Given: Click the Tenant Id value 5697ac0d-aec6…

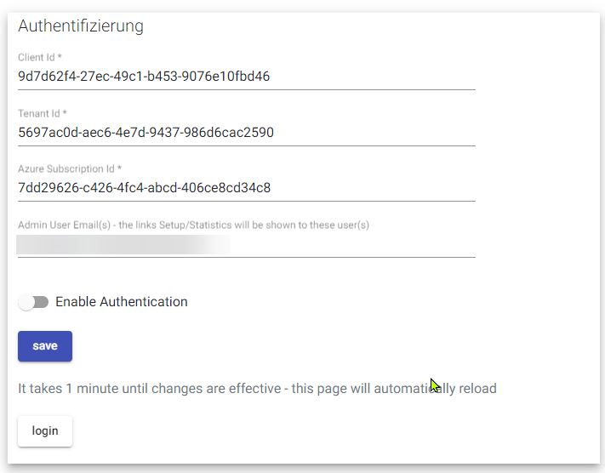Looking at the screenshot, I should [146, 133].
